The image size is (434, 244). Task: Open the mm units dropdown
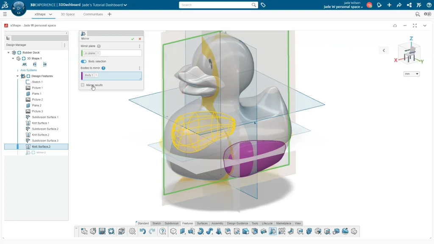(x=412, y=74)
